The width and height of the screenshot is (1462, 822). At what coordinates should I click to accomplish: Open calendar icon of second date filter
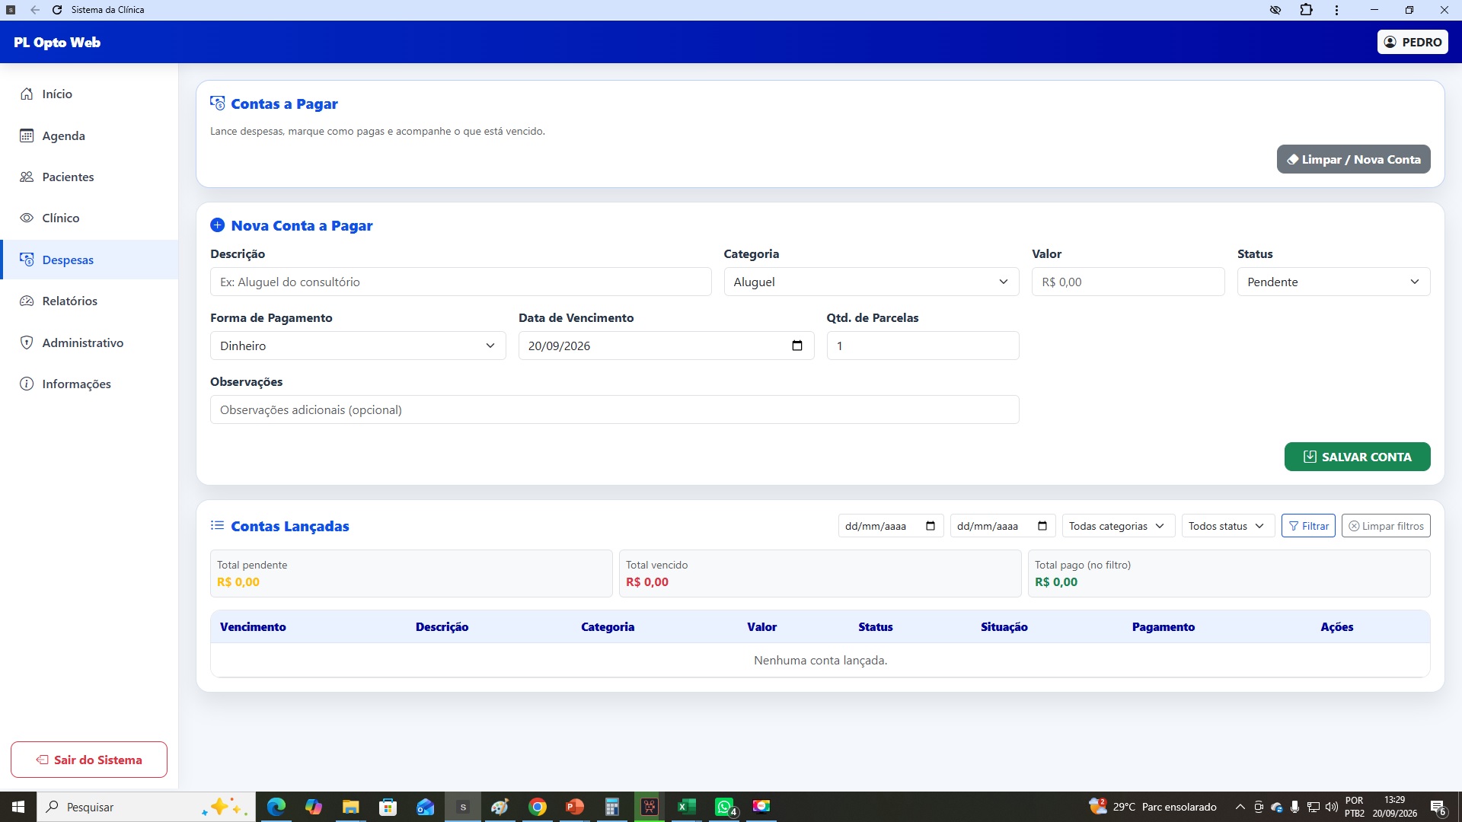tap(1042, 526)
